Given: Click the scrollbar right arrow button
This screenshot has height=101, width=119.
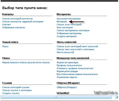Looking at the screenshot, I should tap(117, 97).
